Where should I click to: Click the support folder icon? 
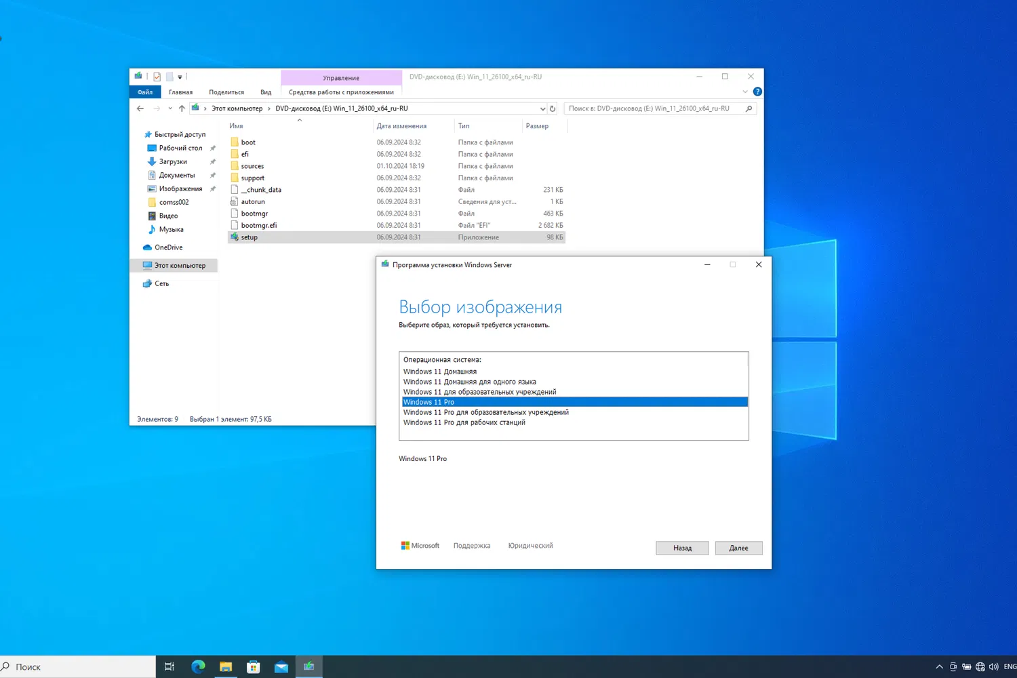tap(235, 178)
